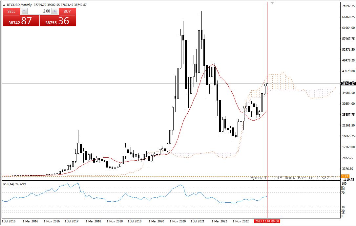Decrease trade volume with the down arrow
Screen dimensions: 356x226
24,11
